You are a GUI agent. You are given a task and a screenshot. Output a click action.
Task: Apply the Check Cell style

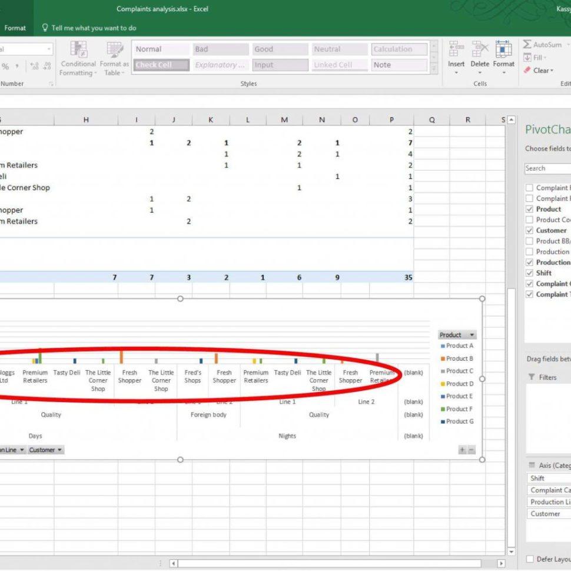161,65
